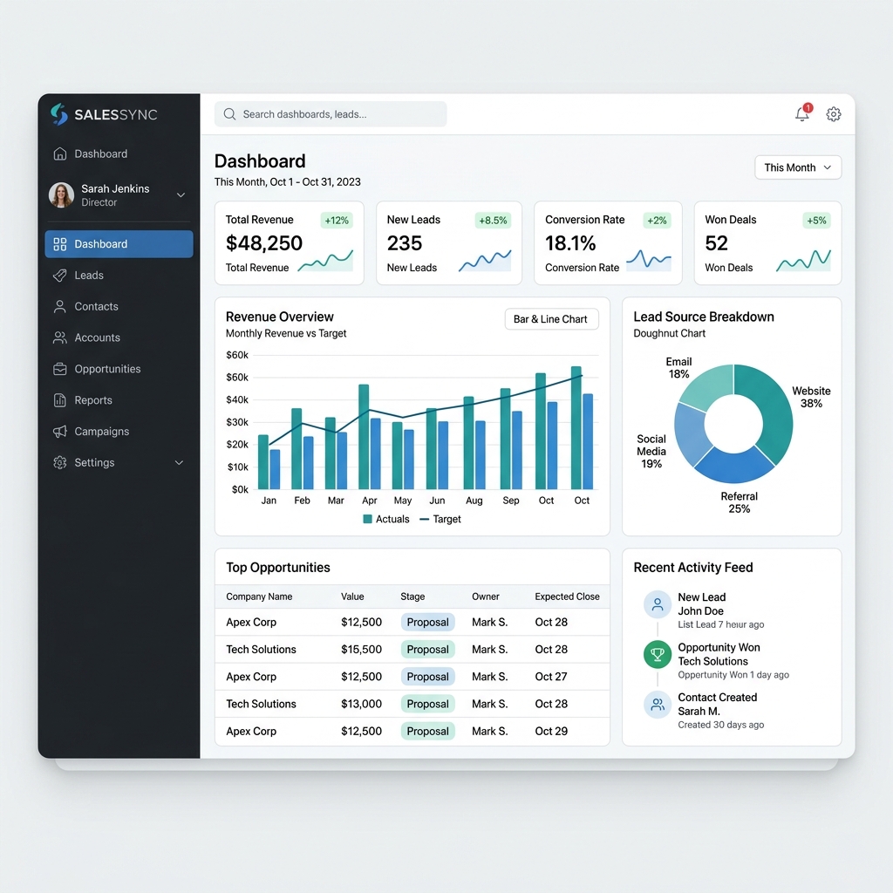Click the SalesSync logo icon
This screenshot has width=893, height=893.
59,114
